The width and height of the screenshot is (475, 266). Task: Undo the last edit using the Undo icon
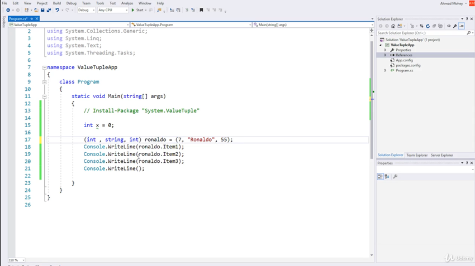[57, 10]
